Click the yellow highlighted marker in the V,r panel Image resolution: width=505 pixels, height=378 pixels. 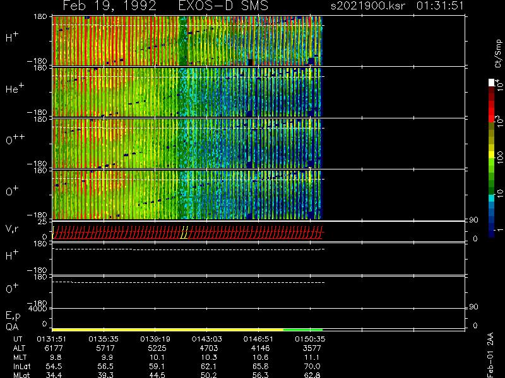[x=184, y=232]
